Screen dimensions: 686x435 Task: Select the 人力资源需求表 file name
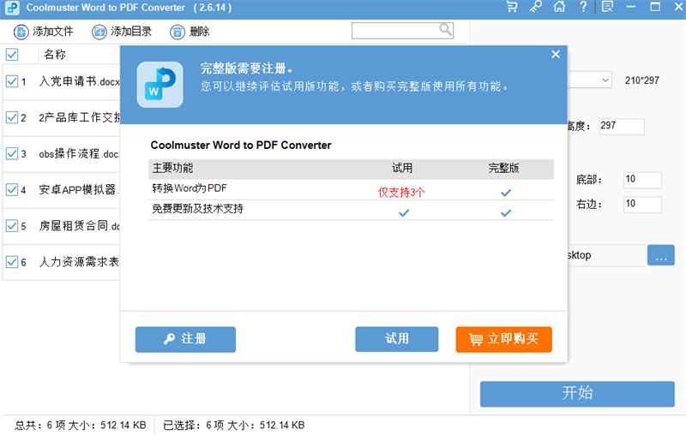(79, 262)
